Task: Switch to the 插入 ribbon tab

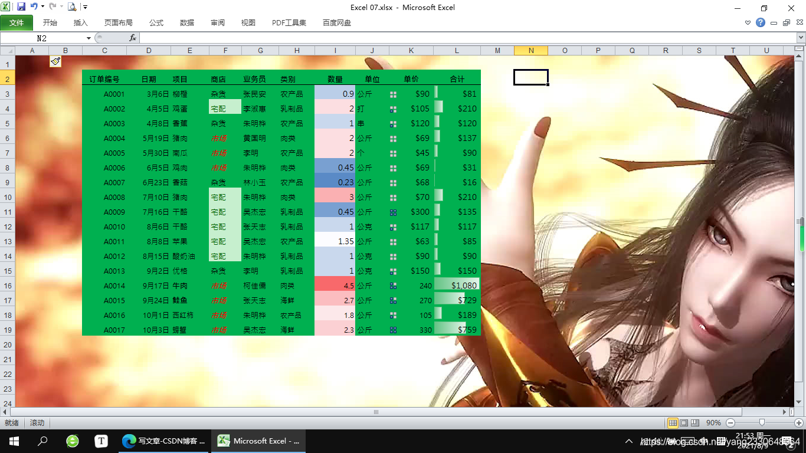Action: tap(81, 23)
